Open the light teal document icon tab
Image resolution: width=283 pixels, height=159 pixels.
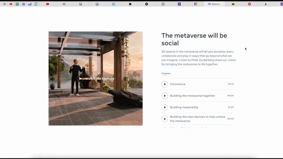[114, 4]
